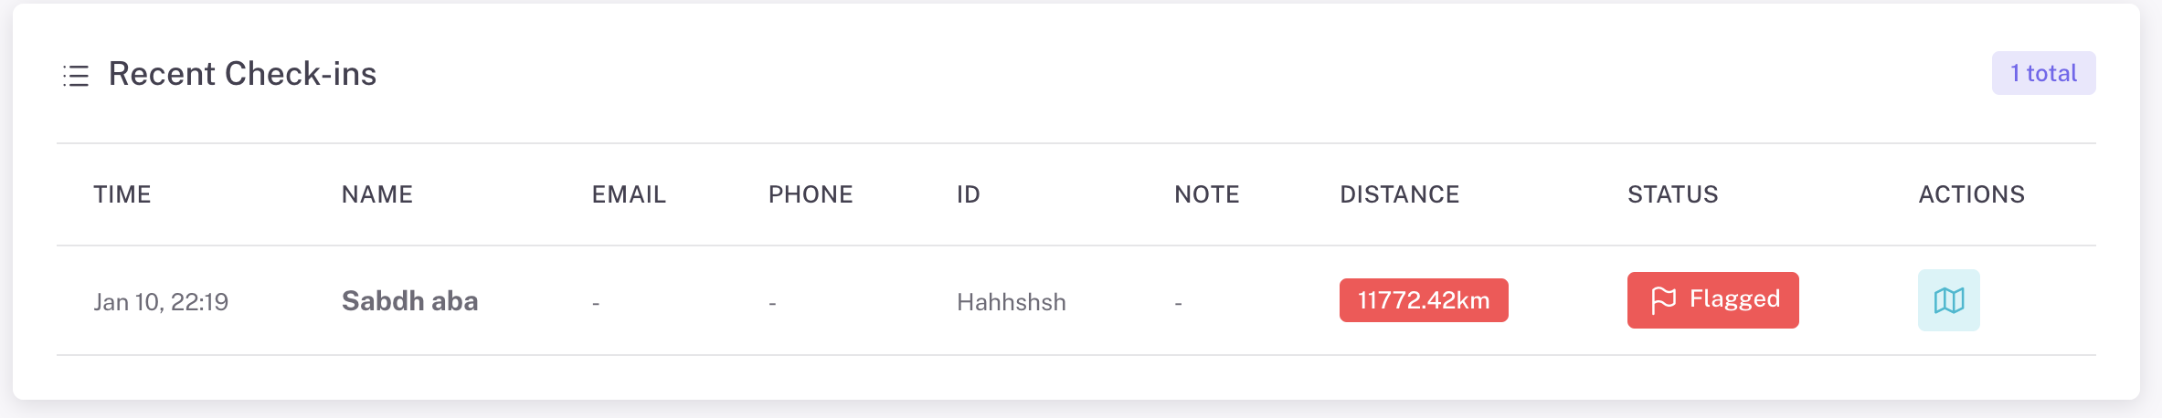Click the ID value Hahhshsh
The image size is (2162, 418).
(1011, 302)
